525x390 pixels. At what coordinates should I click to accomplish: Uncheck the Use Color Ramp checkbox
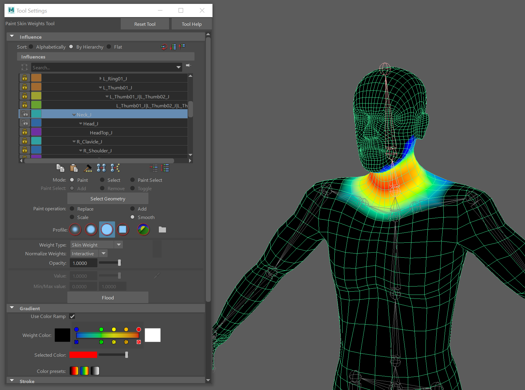(72, 316)
